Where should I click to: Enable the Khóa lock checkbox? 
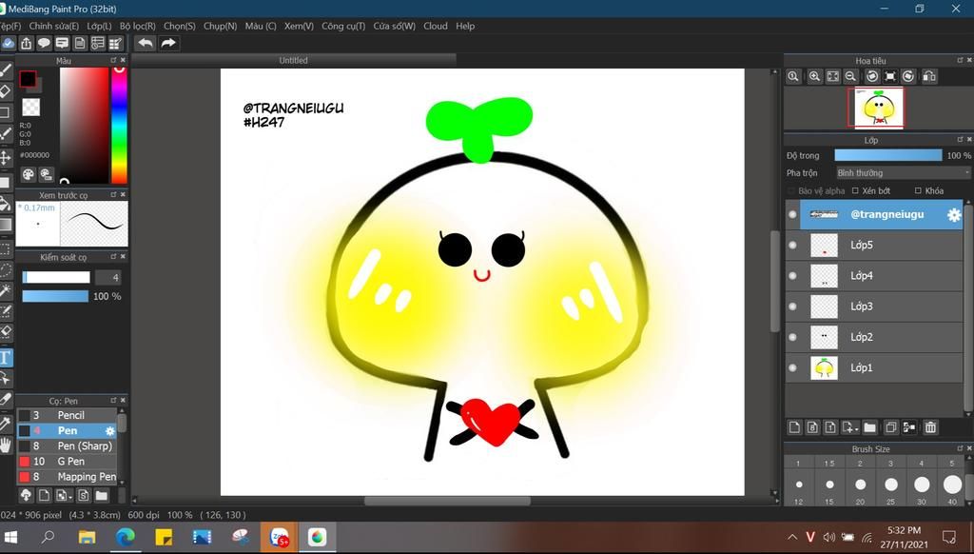click(918, 191)
